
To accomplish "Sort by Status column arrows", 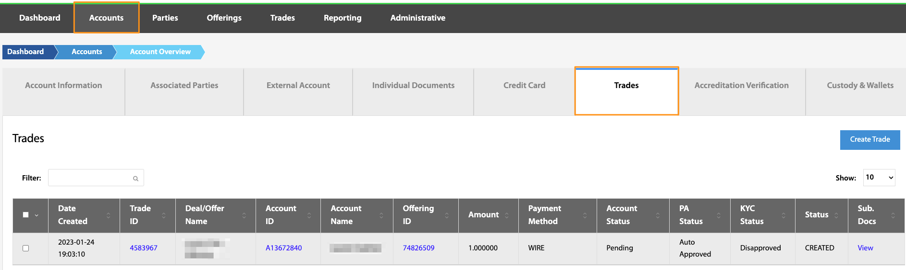I will (836, 215).
